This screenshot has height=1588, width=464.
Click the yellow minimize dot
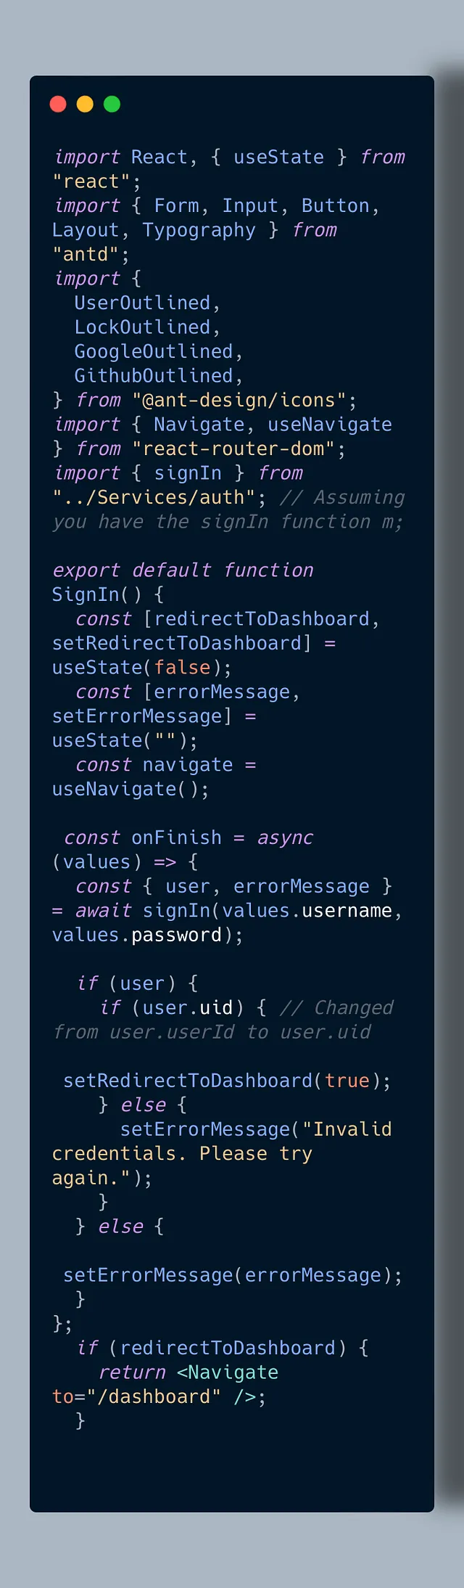click(85, 104)
